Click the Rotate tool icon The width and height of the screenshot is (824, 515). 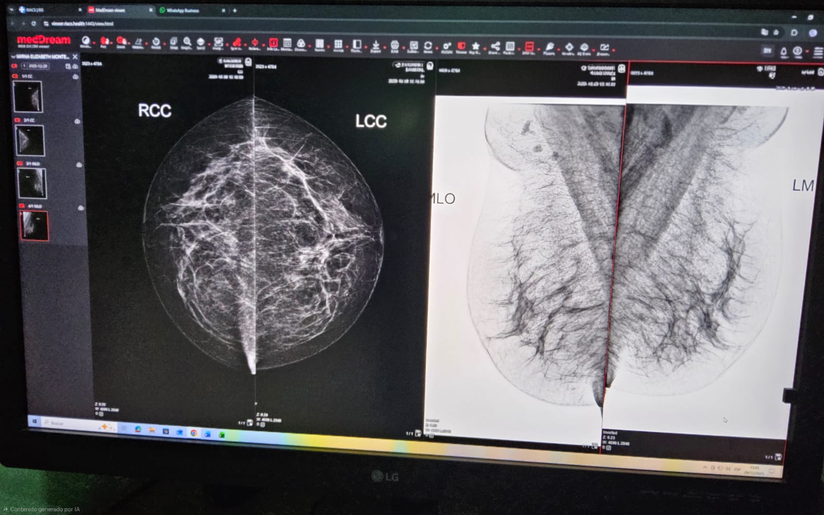pos(156,42)
